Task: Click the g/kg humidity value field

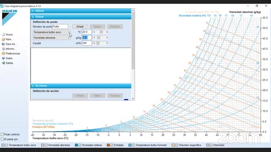Action: click(x=86, y=38)
